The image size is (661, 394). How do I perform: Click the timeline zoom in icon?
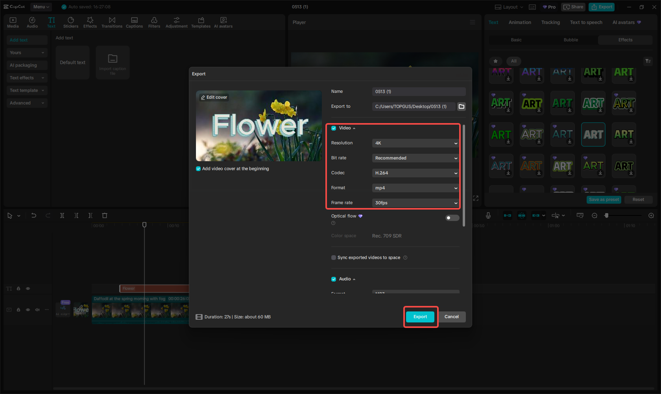coord(651,215)
